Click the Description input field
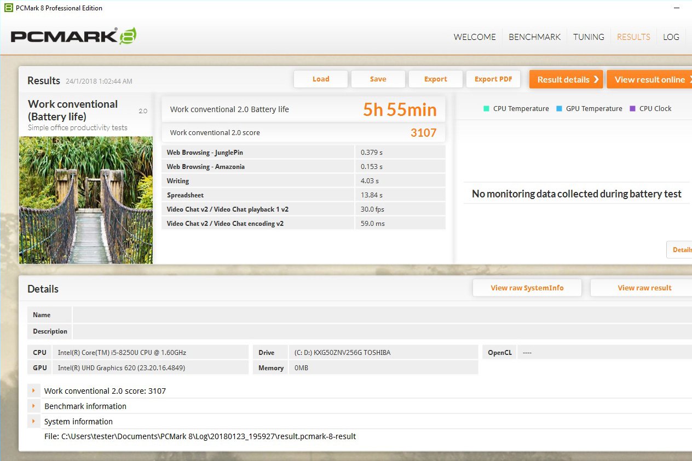The height and width of the screenshot is (461, 692). (382, 331)
